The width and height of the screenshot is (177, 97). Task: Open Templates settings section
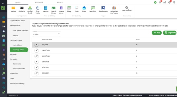[13, 59]
